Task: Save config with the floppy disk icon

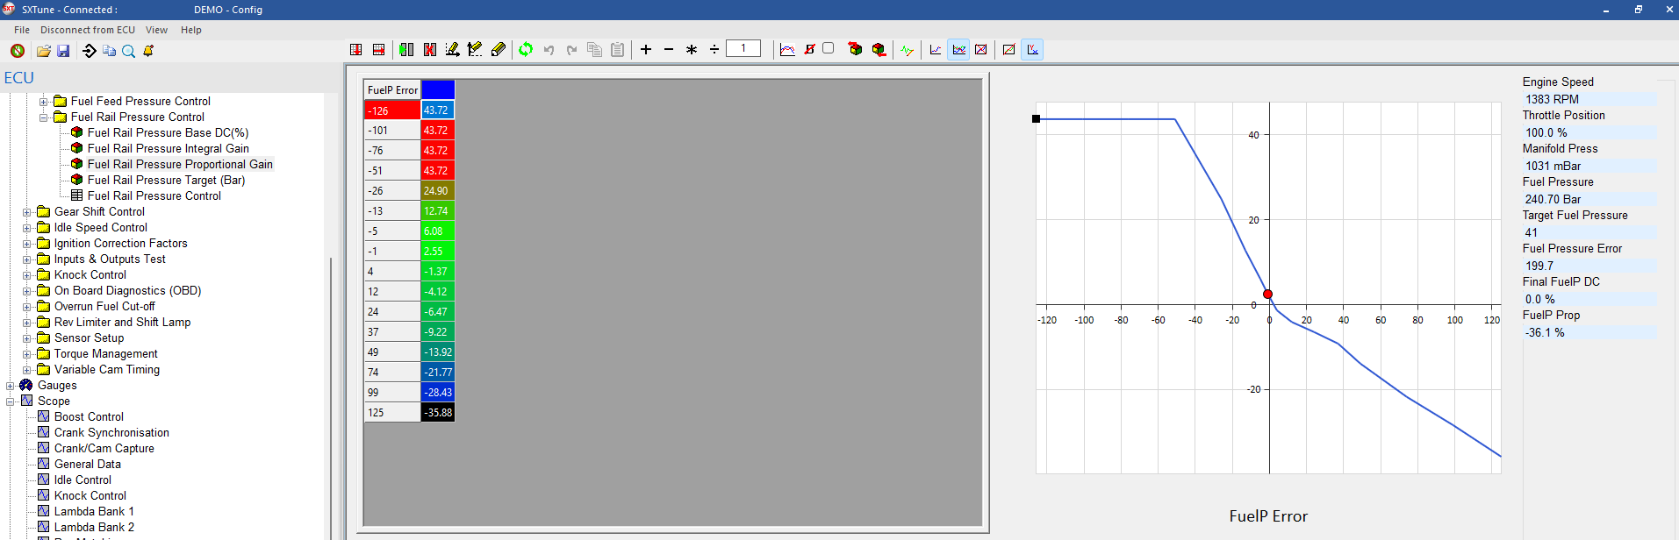Action: tap(63, 51)
